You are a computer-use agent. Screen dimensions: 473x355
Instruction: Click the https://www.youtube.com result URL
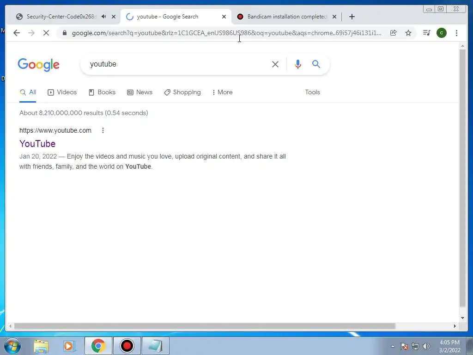pos(55,130)
